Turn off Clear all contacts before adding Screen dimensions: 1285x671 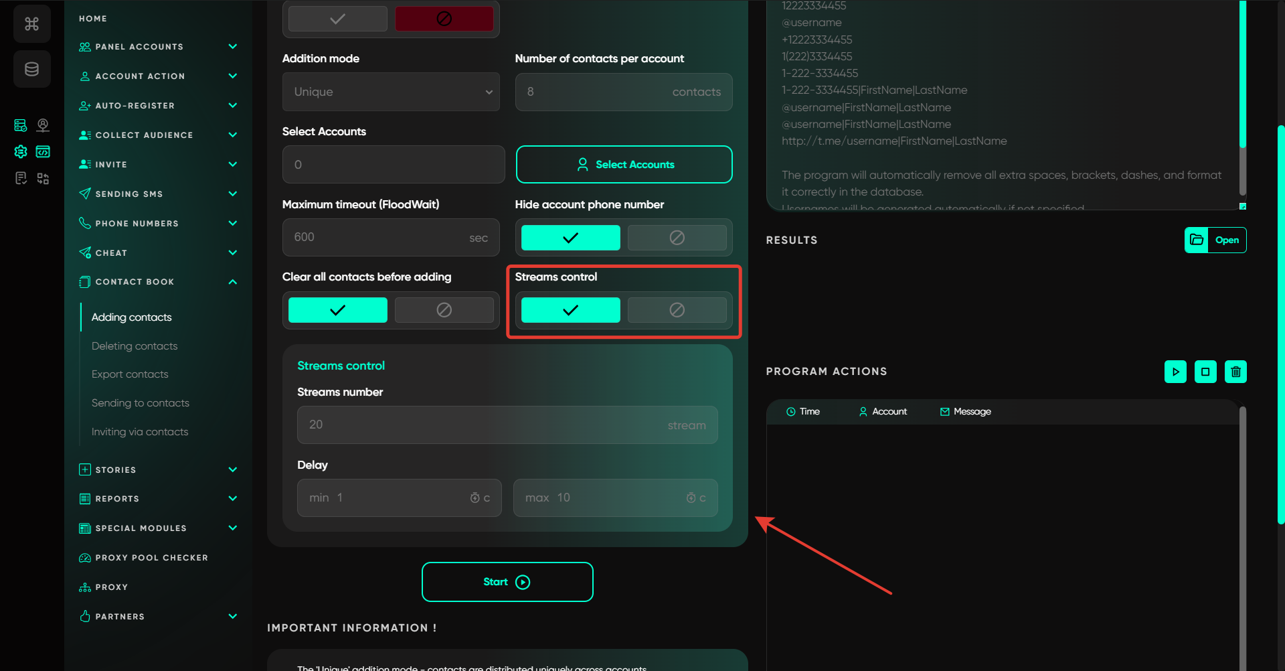coord(444,310)
